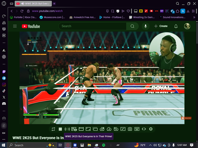Image resolution: width=198 pixels, height=148 pixels.
Task: Open GX Control speedometer in the sidebar
Action: (x=4, y=16)
